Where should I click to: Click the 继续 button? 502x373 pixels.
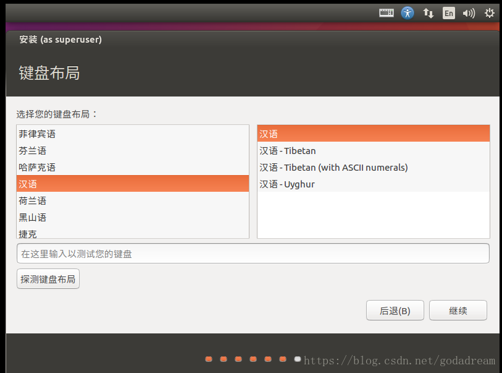[458, 310]
